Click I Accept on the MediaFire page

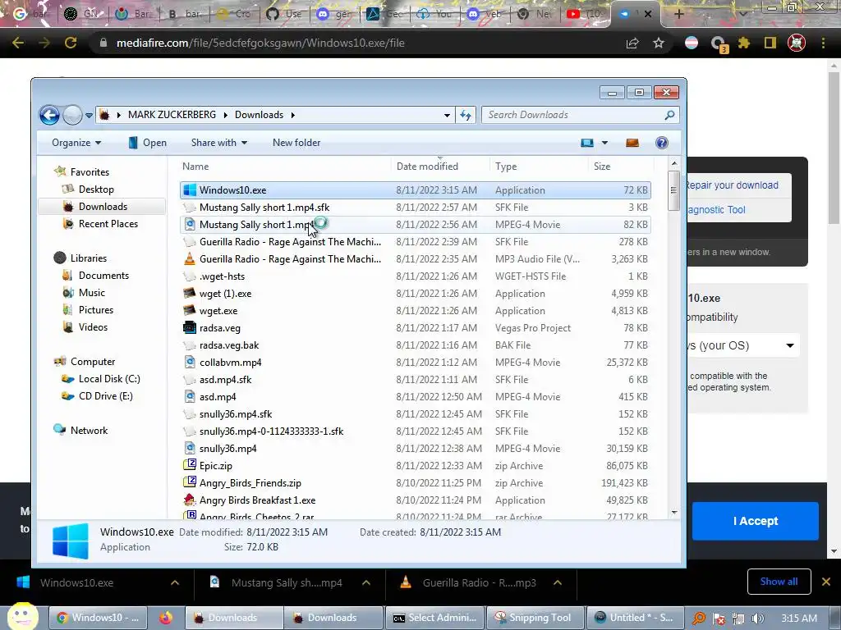tap(756, 521)
